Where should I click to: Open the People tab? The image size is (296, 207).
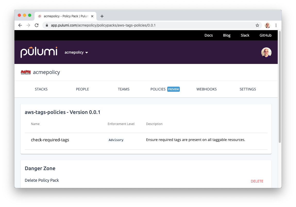point(82,89)
